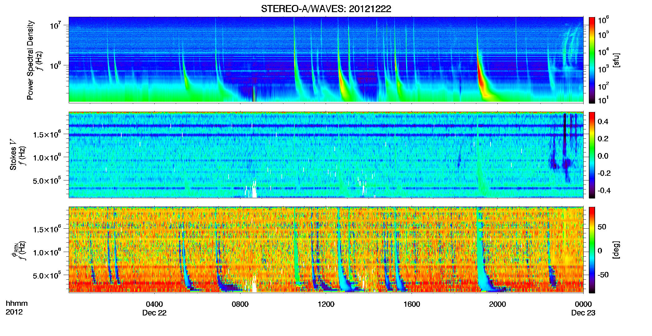The image size is (652, 336).
Task: Click the -0.4 value on Stokes colorbar
Action: pyautogui.click(x=604, y=190)
